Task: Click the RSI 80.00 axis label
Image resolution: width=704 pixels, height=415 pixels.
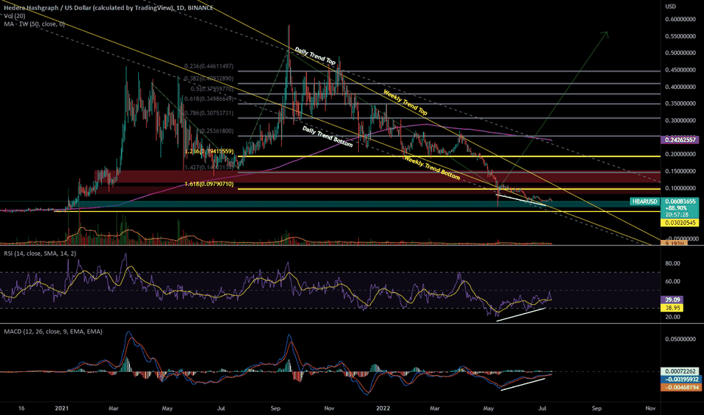Action: tap(672, 263)
